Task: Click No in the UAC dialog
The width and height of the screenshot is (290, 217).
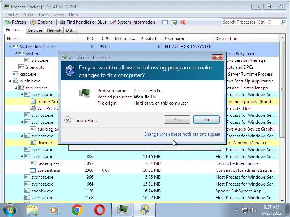Action: [206, 120]
